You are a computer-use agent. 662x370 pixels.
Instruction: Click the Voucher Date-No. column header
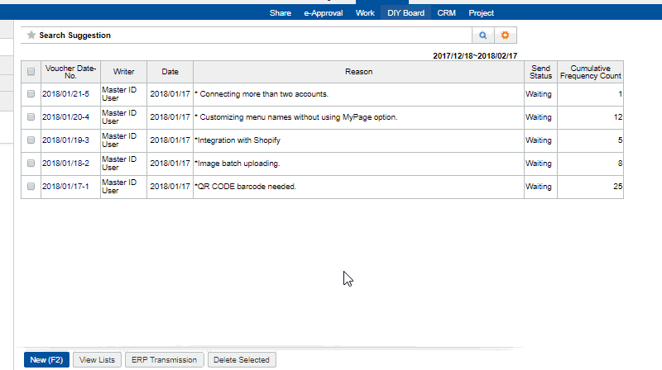70,72
